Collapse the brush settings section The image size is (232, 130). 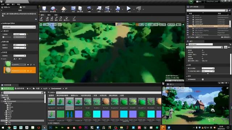[x=1, y=42]
